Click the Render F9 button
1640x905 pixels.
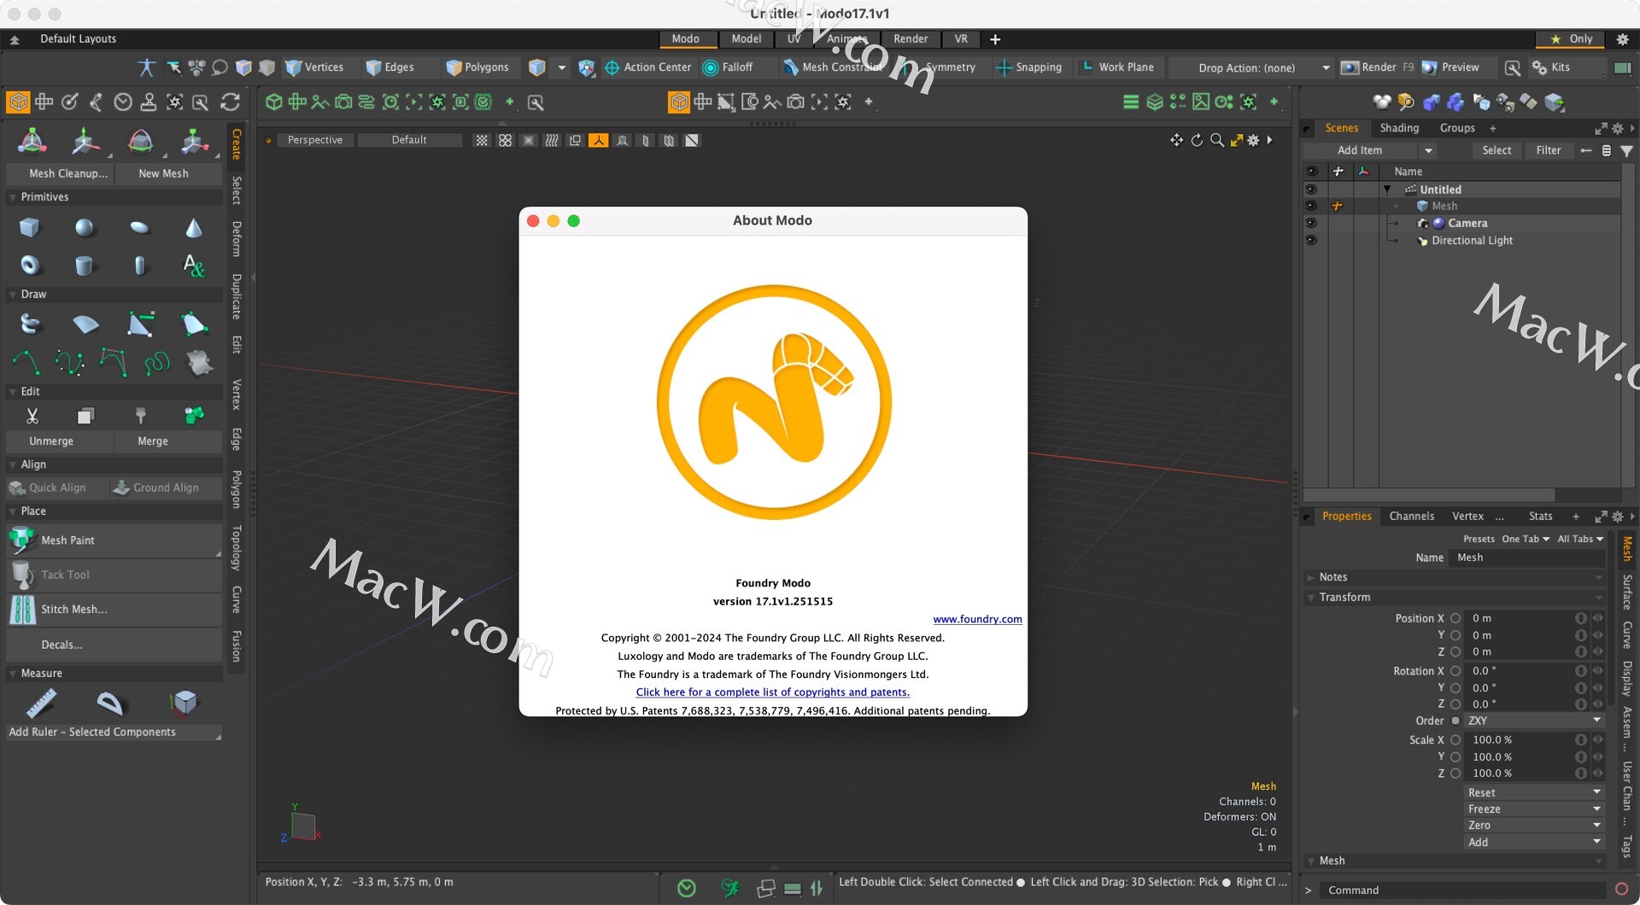coord(1377,67)
